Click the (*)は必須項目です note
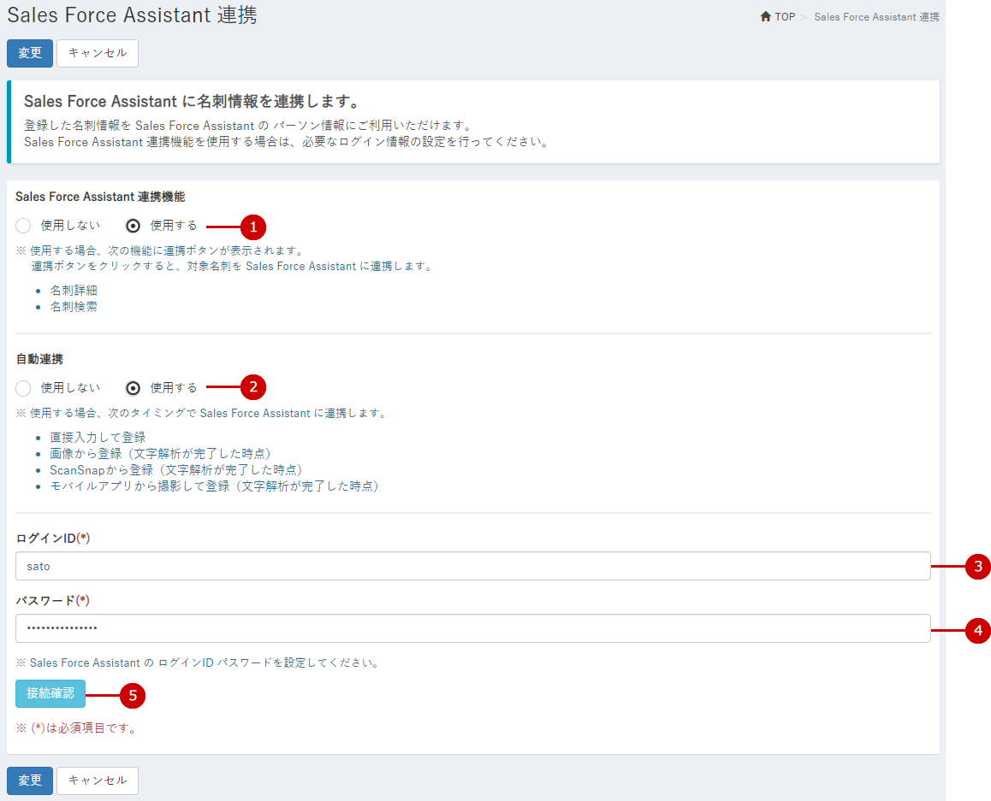 pyautogui.click(x=76, y=727)
